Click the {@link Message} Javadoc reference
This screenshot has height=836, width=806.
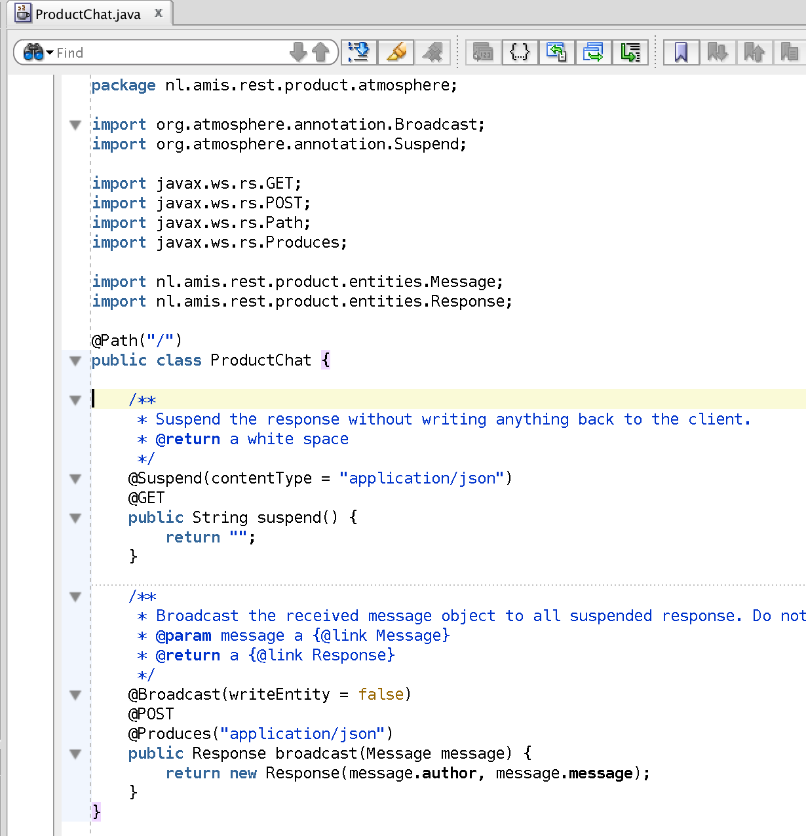pos(381,636)
